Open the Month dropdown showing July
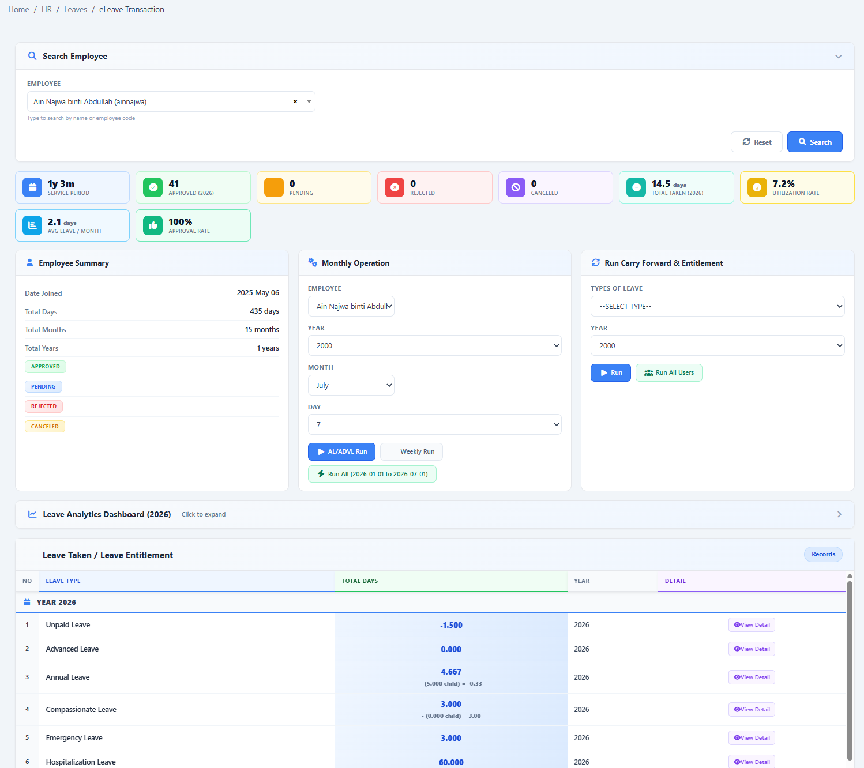Viewport: 864px width, 768px height. click(x=351, y=385)
